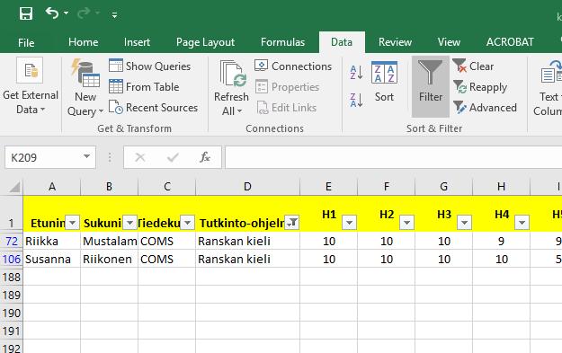The height and width of the screenshot is (353, 562).
Task: Clear the current filter
Action: point(473,66)
